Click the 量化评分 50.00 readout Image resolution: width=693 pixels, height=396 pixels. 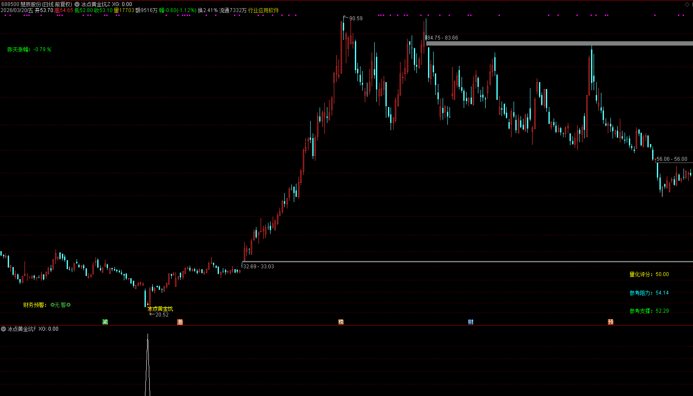click(x=649, y=274)
